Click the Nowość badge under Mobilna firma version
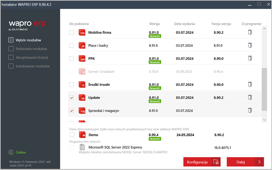The image size is (272, 170). coord(155,36)
